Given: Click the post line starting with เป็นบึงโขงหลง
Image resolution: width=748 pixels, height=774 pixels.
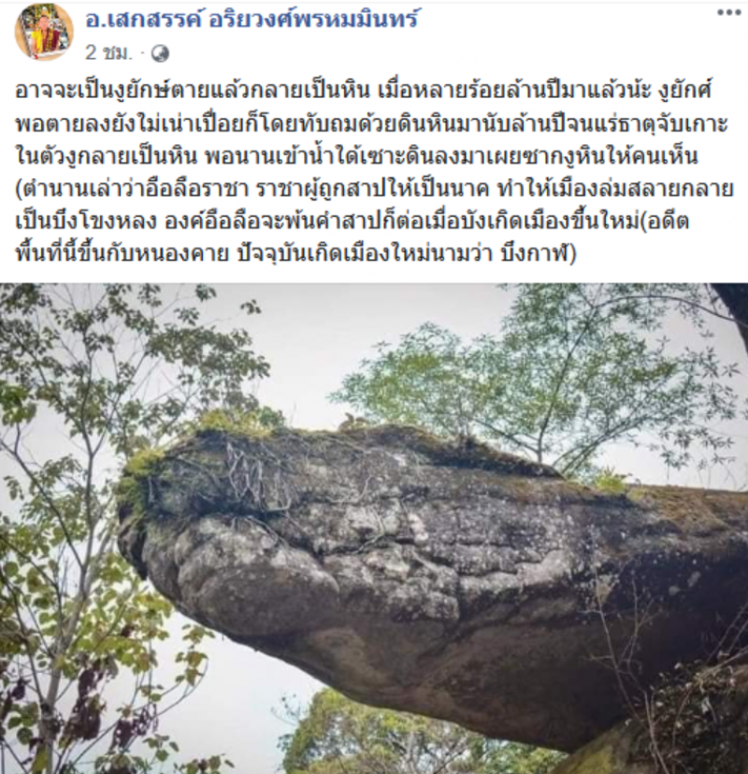Looking at the screenshot, I should coord(352,222).
